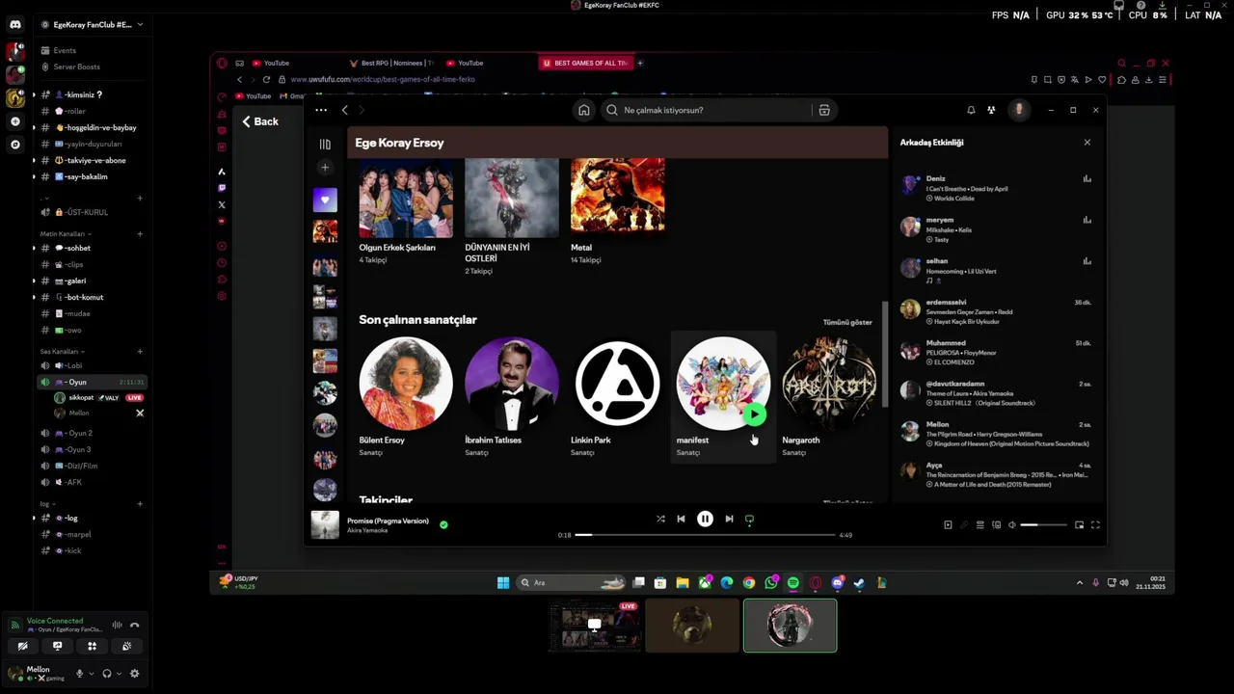Open Linkin Park artist card
Viewport: 1234px width, 694px height.
click(x=617, y=397)
